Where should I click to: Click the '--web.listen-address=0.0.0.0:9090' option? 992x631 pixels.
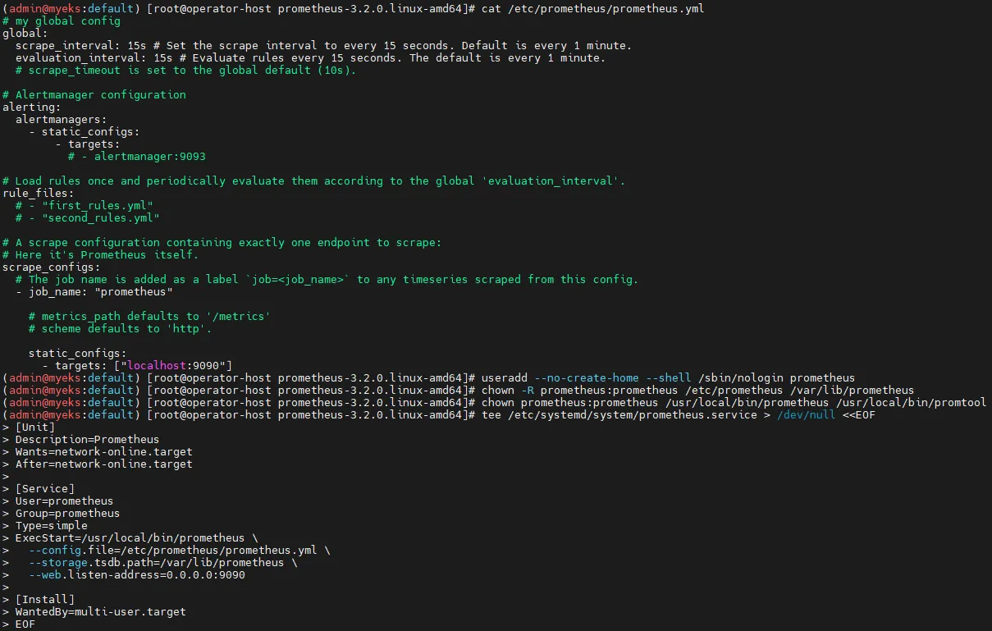pos(137,574)
